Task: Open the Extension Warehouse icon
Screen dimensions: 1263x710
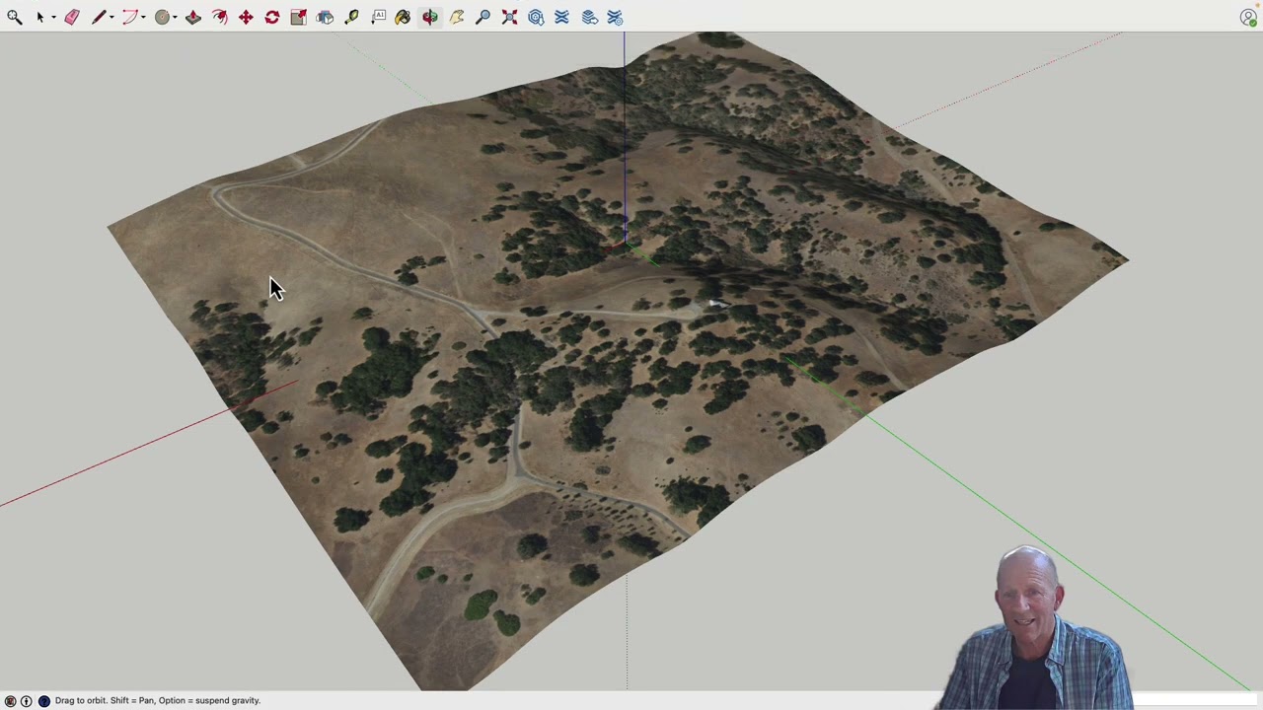Action: (x=561, y=17)
